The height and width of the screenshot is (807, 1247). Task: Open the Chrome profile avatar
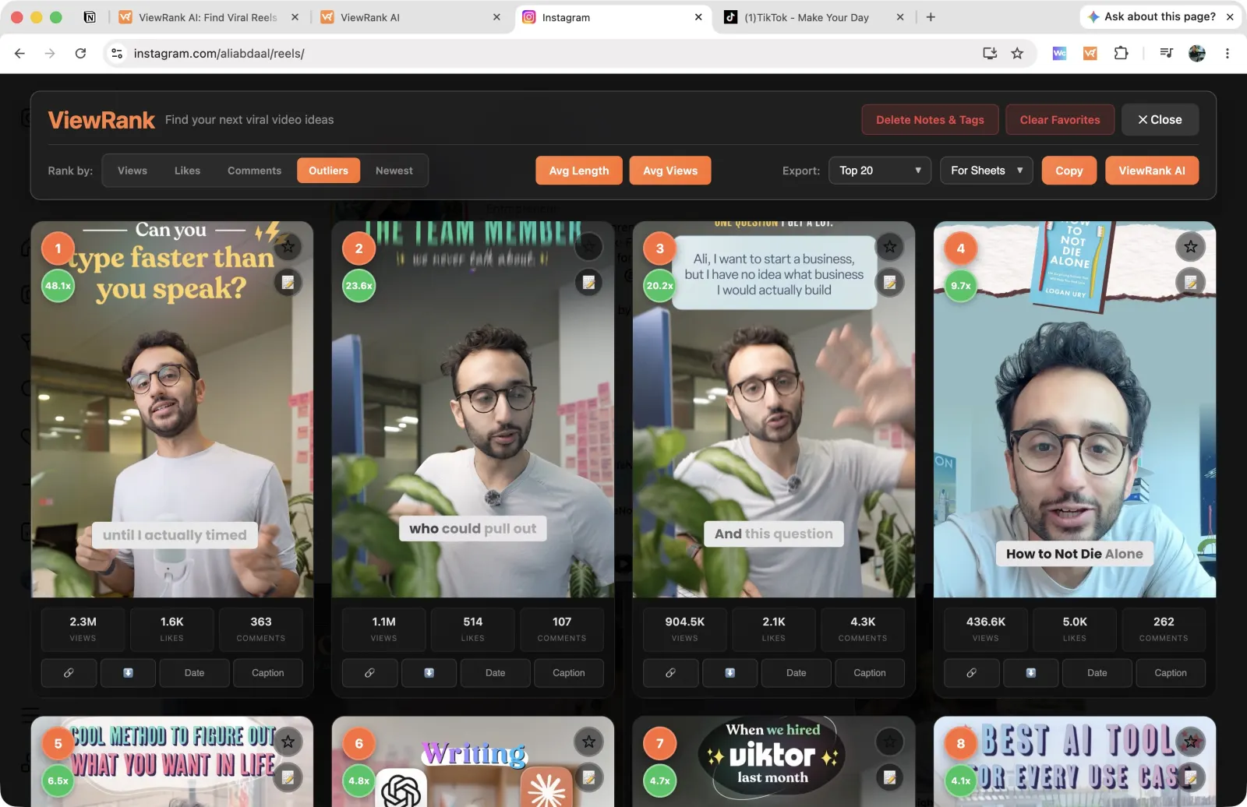click(1197, 53)
